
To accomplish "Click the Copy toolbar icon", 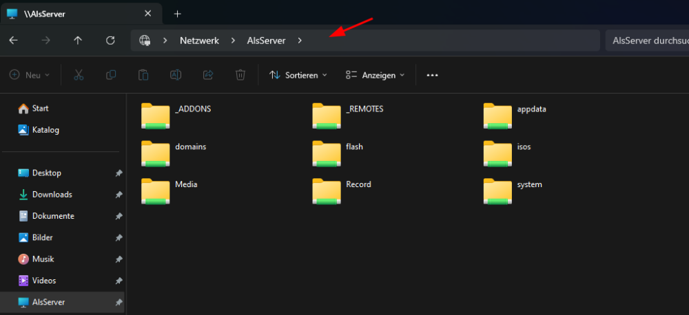I will tap(111, 75).
